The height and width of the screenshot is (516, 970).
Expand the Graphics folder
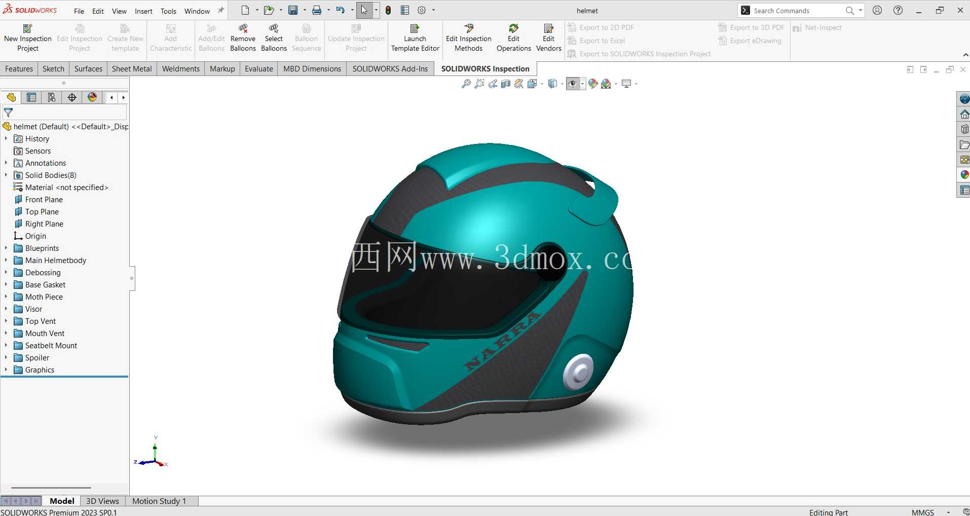(x=6, y=370)
